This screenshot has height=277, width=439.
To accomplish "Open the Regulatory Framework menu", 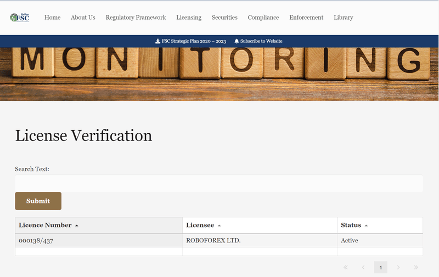I will 136,18.
